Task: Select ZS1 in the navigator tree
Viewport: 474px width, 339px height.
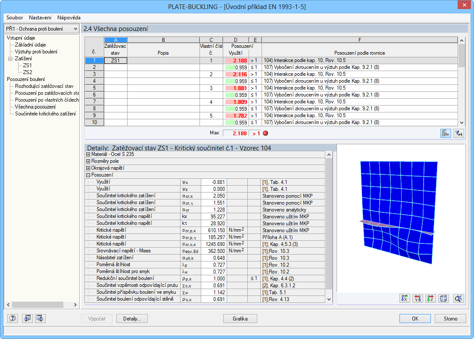Action: pos(27,65)
